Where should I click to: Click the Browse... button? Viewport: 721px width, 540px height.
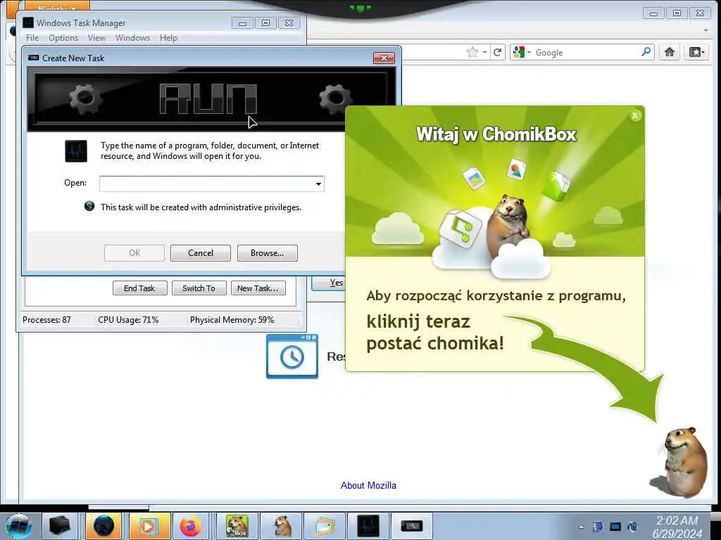pyautogui.click(x=267, y=253)
